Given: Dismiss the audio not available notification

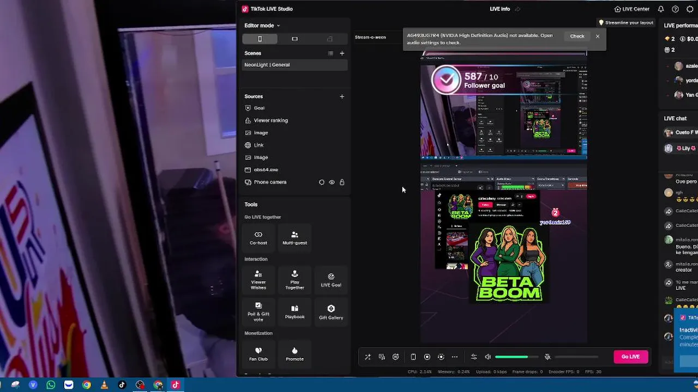Looking at the screenshot, I should (x=598, y=36).
